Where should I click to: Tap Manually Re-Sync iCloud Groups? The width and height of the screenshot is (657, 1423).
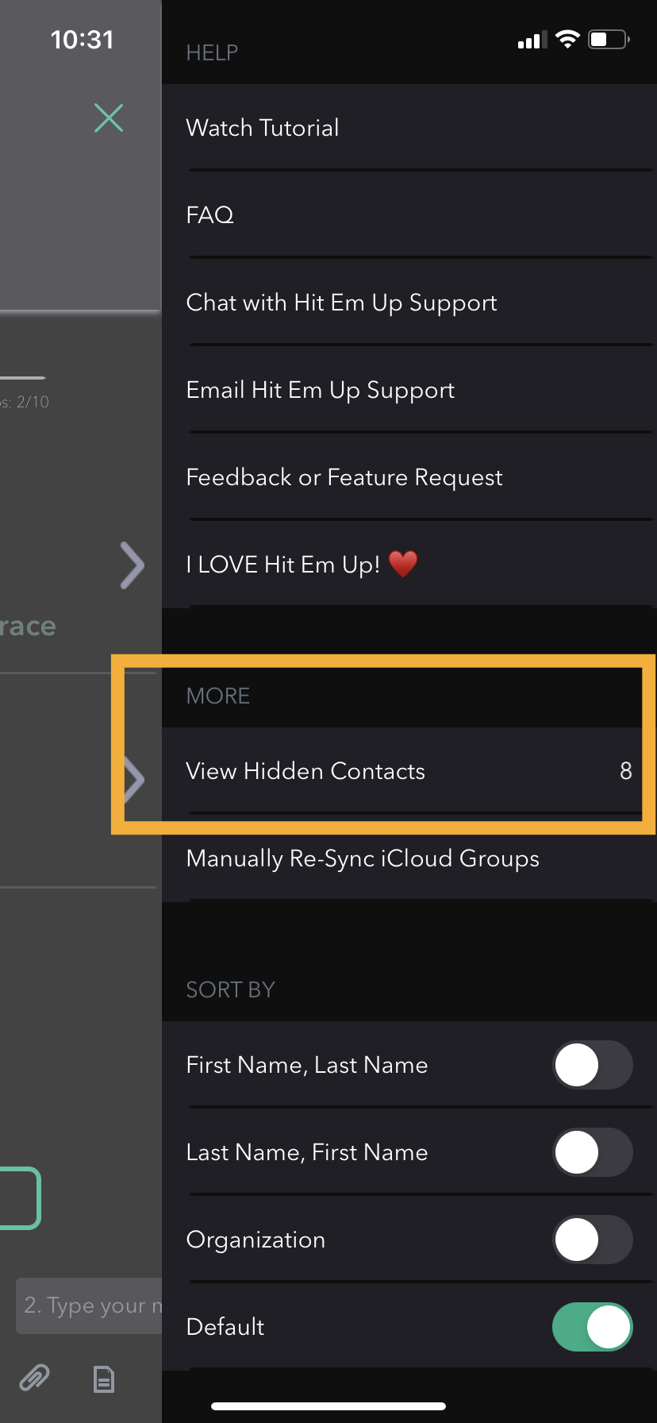pos(362,858)
